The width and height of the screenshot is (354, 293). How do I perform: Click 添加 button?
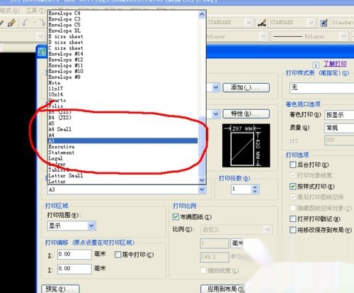(x=246, y=87)
